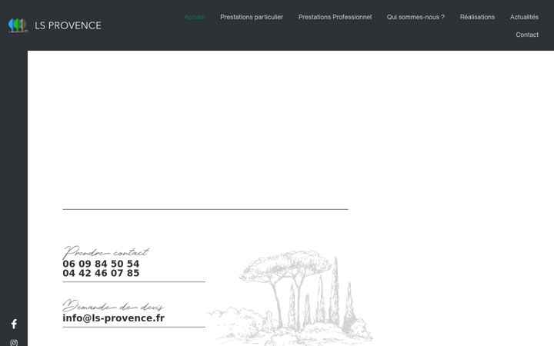Go to the Accueil menu item
Viewport: 554px width, 346px height.
click(195, 17)
